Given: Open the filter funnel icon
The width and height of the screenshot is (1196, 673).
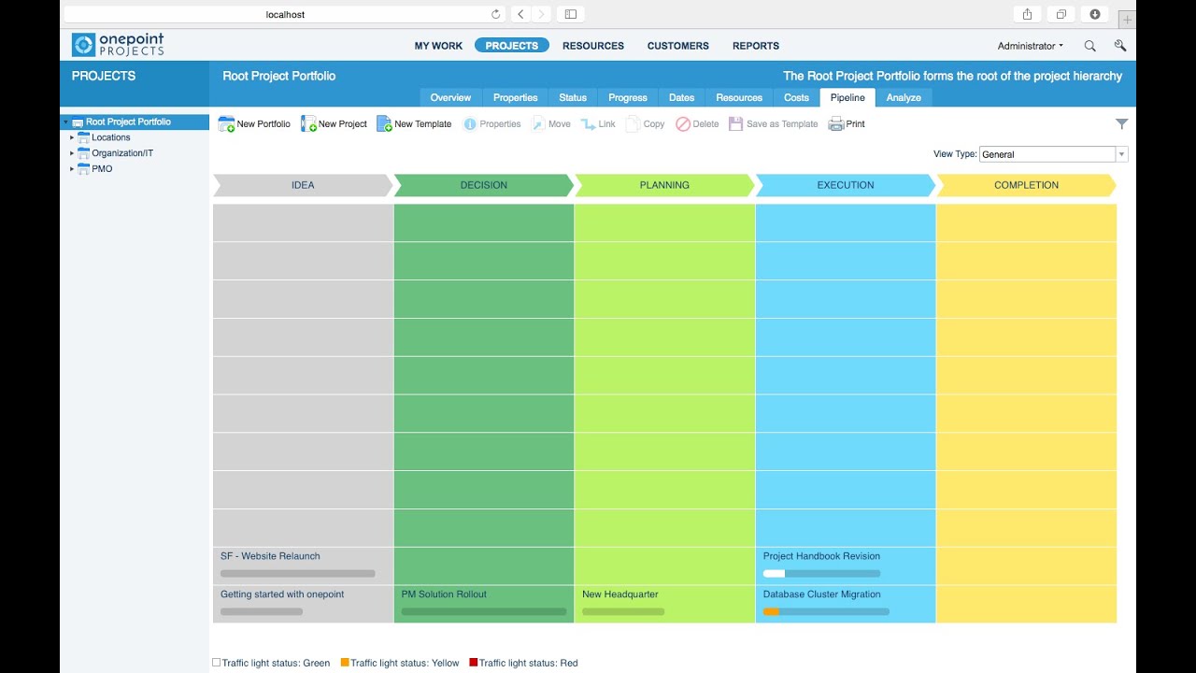Looking at the screenshot, I should tap(1121, 124).
